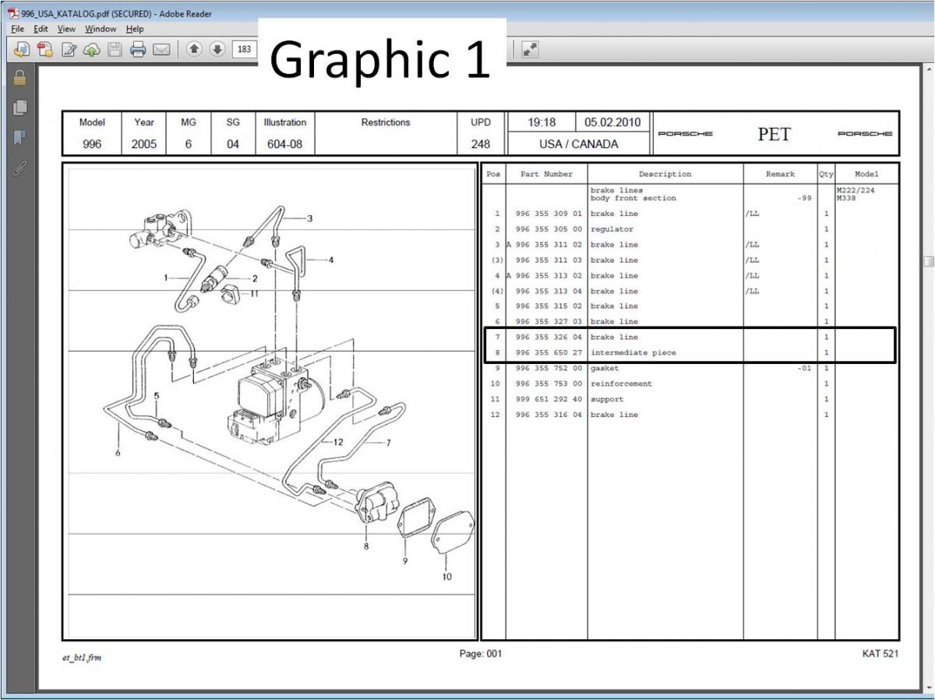Image resolution: width=935 pixels, height=700 pixels.
Task: Open the Edit menu
Action: coord(41,29)
